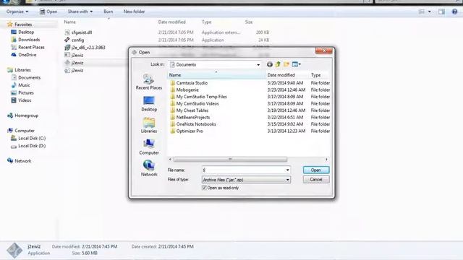Open the Organize menu in Explorer
This screenshot has height=260, width=463.
pyautogui.click(x=17, y=12)
